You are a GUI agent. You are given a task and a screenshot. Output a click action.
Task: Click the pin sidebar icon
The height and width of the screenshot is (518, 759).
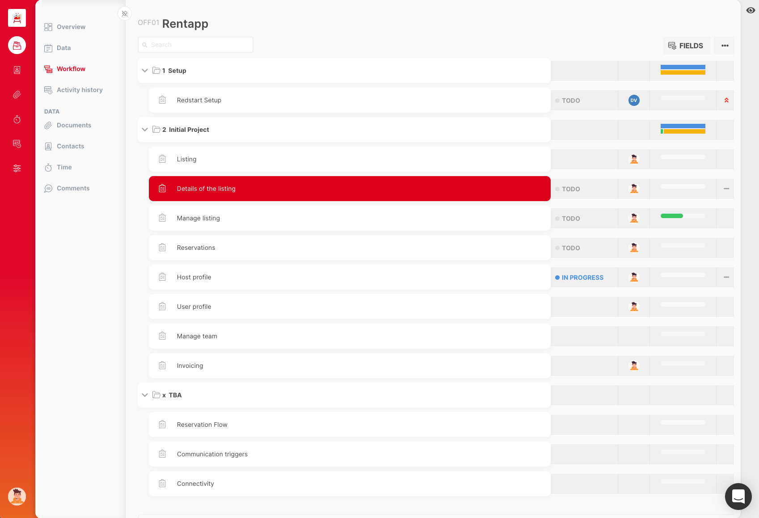click(125, 14)
